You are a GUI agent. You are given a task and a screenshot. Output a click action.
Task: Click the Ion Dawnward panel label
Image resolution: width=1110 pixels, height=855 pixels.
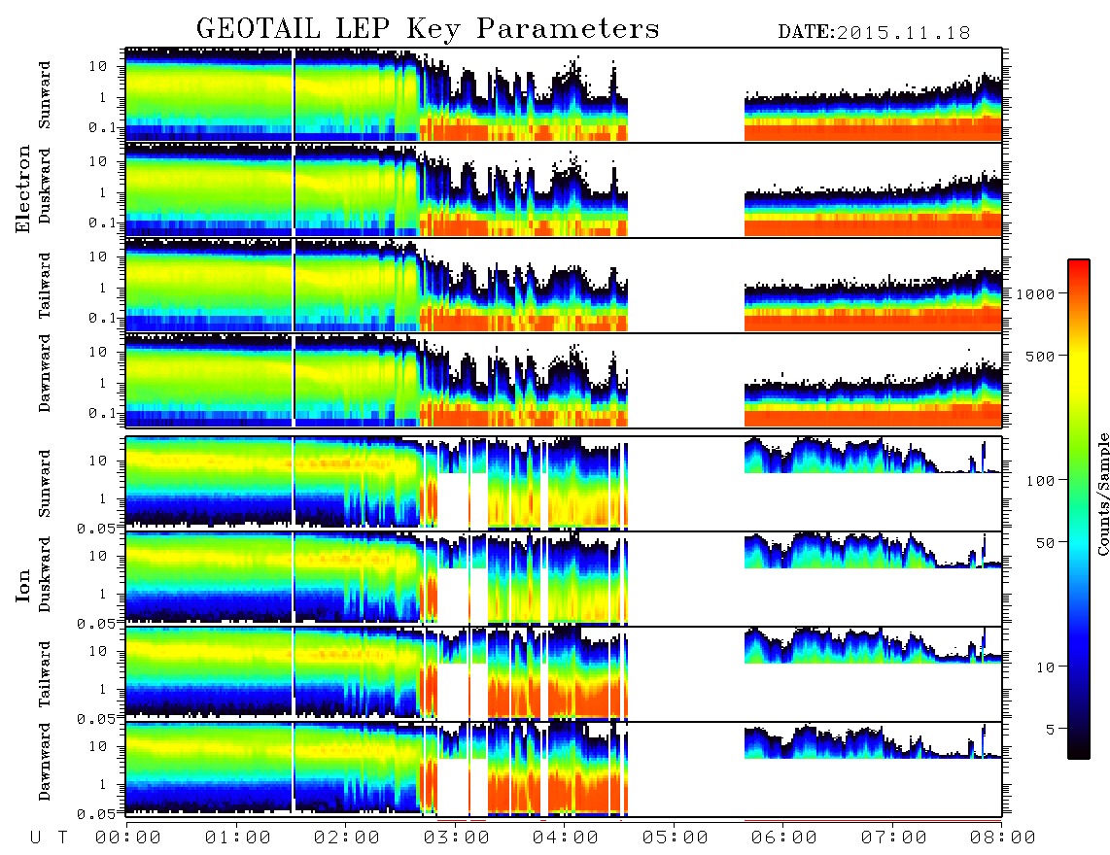[44, 762]
